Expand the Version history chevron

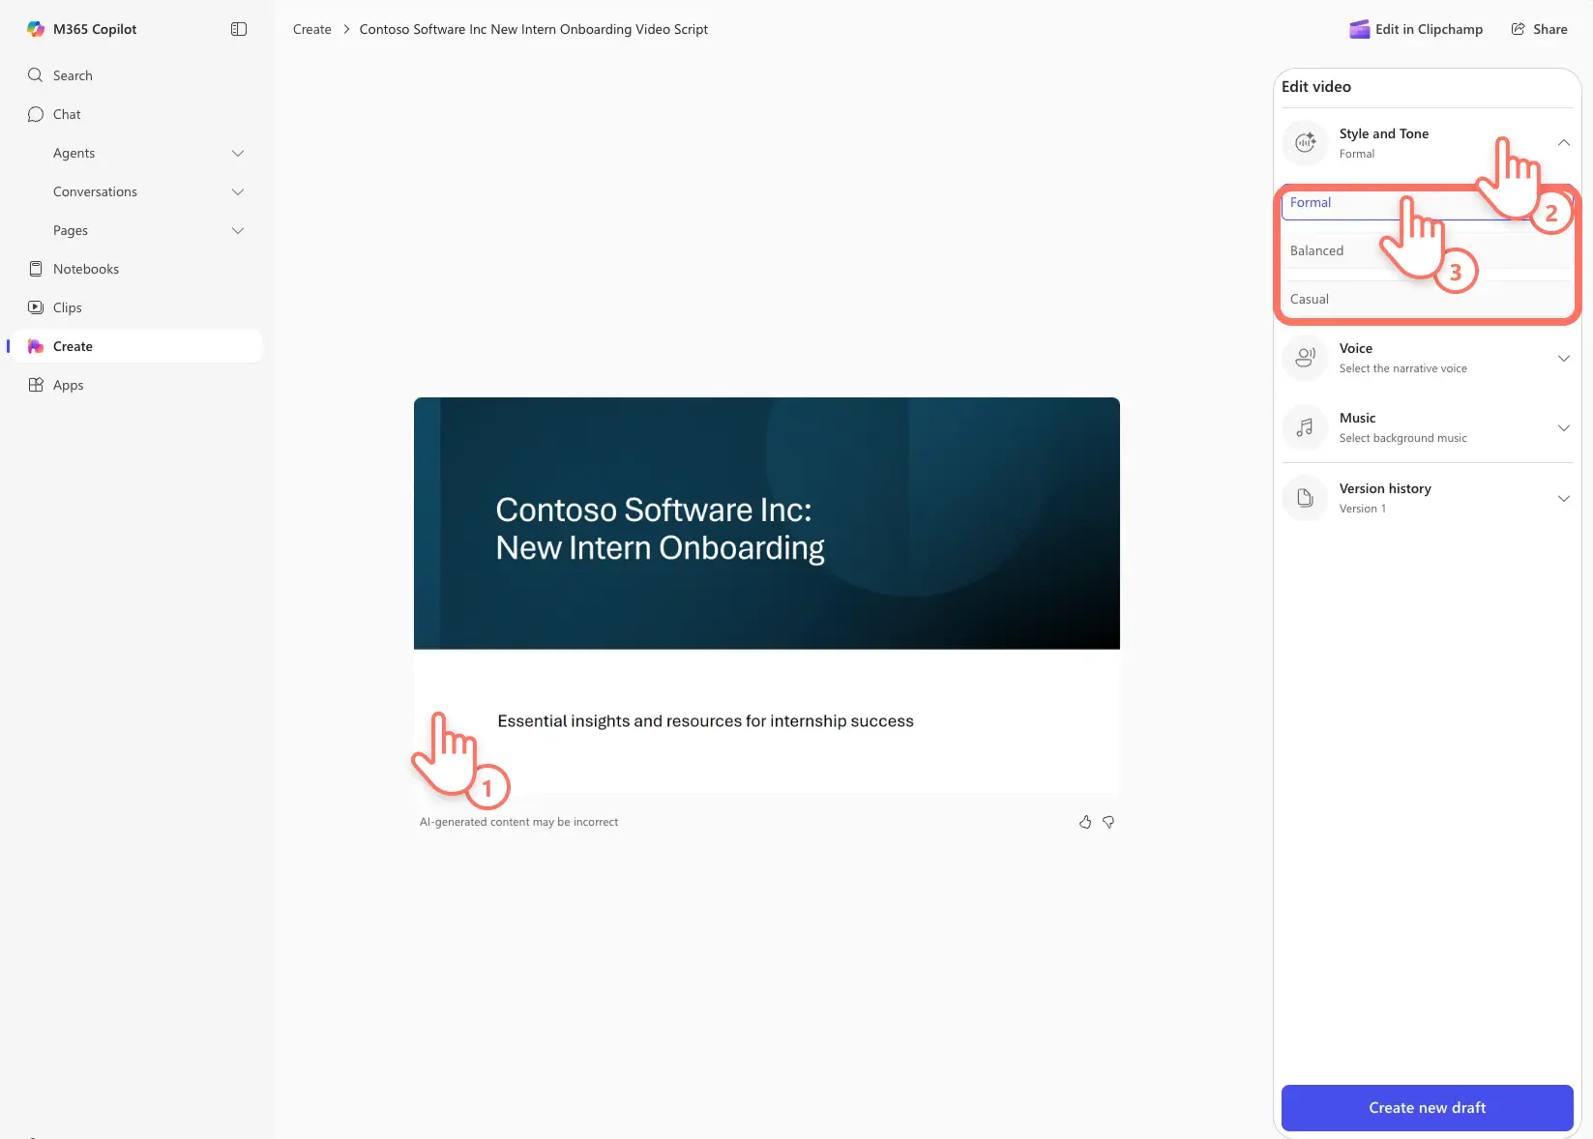point(1564,498)
